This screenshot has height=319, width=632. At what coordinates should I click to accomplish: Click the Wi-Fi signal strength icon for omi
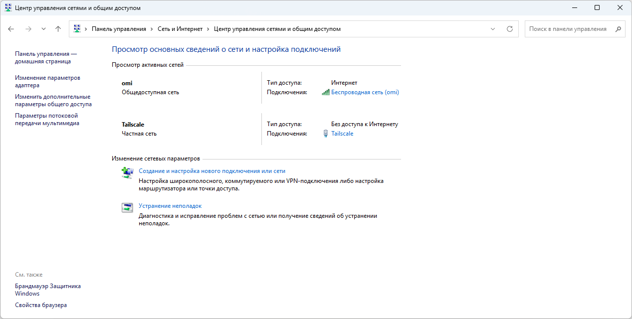pyautogui.click(x=326, y=92)
